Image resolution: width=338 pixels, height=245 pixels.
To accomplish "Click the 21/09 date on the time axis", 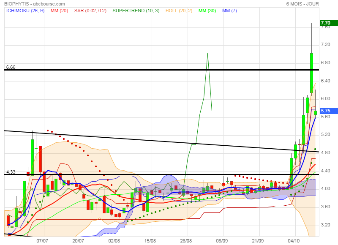I will 258,241.
